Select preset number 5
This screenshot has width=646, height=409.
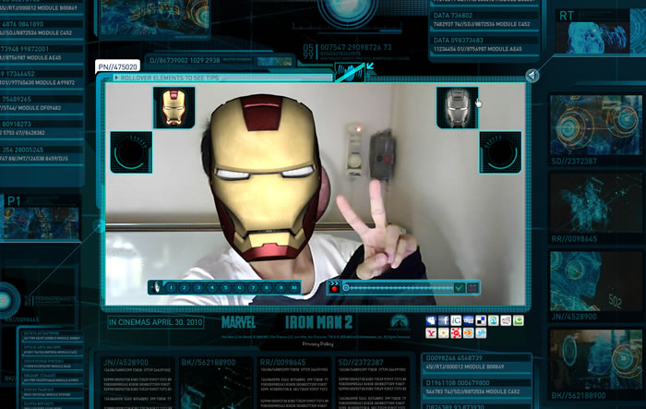[226, 288]
